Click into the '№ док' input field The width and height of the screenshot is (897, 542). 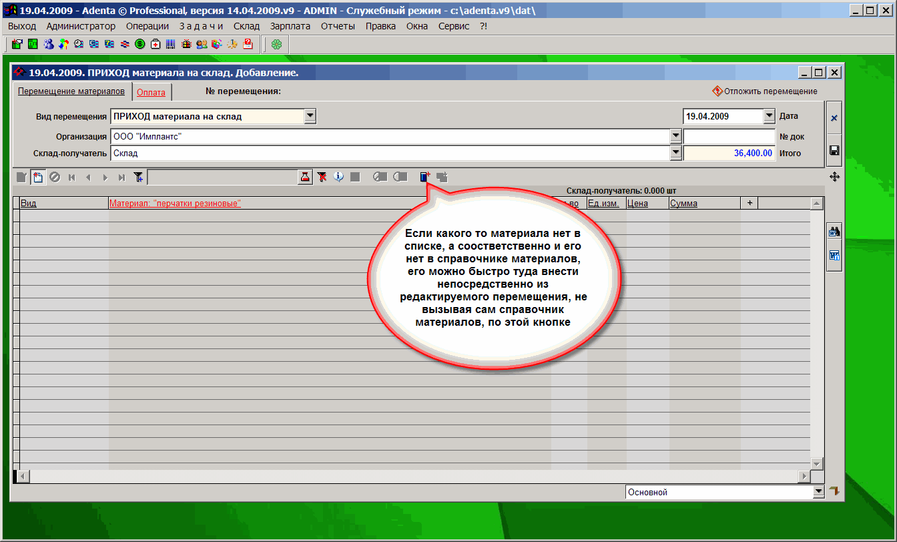[729, 136]
